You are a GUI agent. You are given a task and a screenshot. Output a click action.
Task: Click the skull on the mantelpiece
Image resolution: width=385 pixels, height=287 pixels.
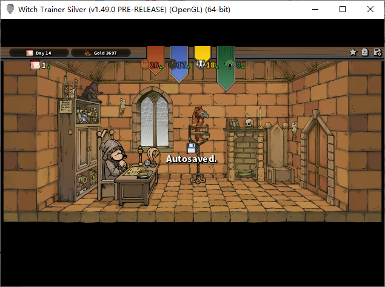pyautogui.click(x=249, y=123)
